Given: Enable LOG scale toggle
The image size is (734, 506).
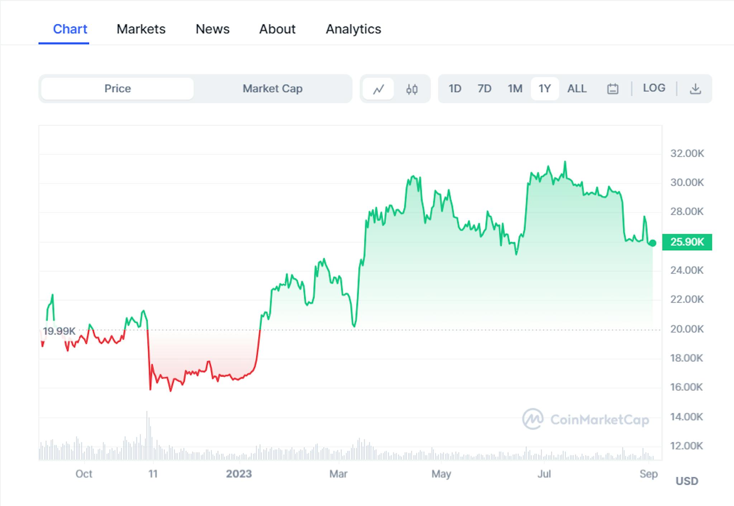Looking at the screenshot, I should click(654, 89).
